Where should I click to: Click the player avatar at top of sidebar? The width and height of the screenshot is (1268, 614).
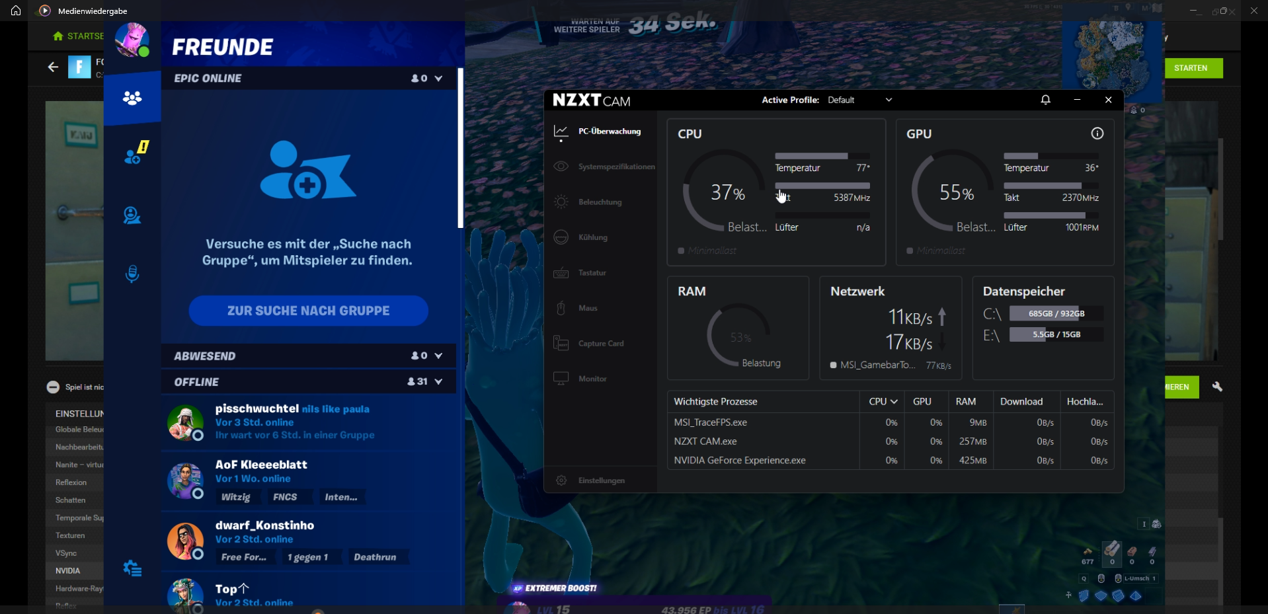[132, 40]
